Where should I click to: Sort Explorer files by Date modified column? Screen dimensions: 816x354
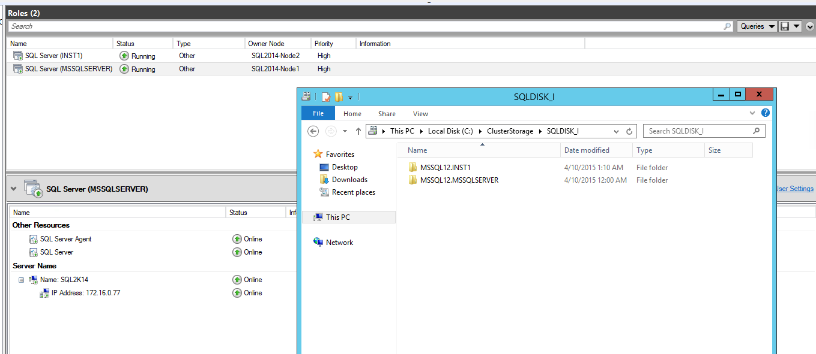pos(596,150)
